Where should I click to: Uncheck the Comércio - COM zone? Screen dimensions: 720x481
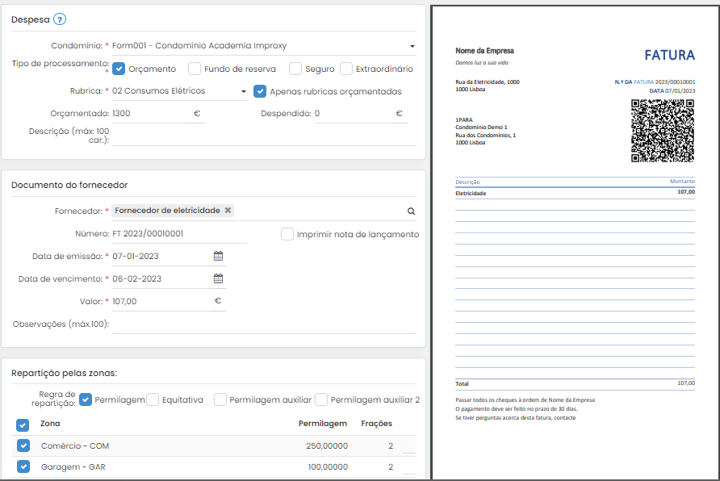coord(23,445)
